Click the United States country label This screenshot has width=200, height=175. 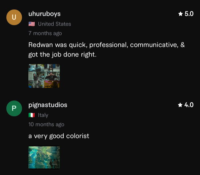54,24
